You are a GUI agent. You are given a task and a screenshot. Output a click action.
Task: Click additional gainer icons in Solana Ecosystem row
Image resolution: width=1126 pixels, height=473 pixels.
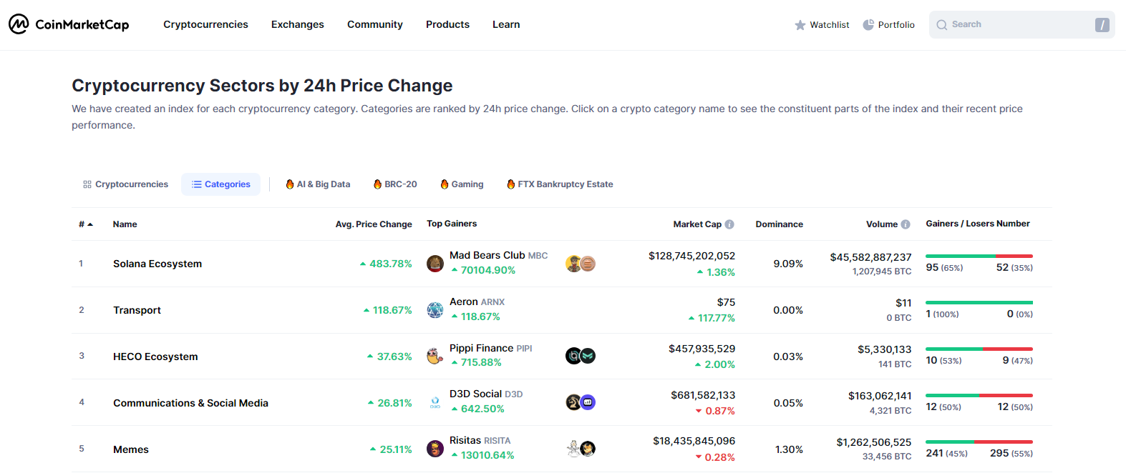[x=581, y=264]
